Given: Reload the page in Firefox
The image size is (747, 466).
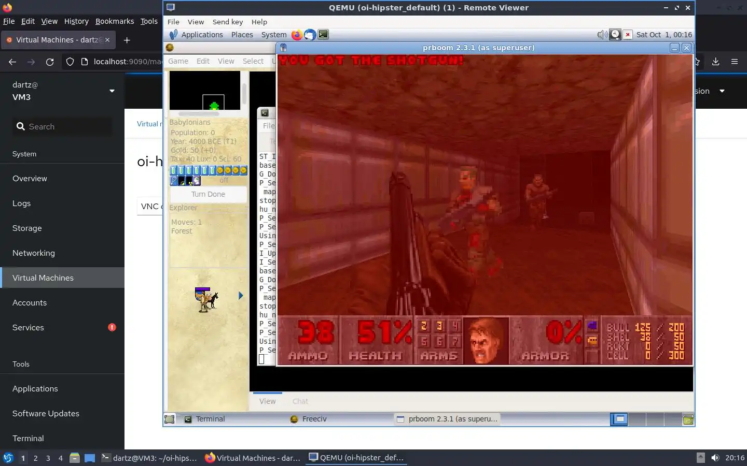Looking at the screenshot, I should coord(50,62).
